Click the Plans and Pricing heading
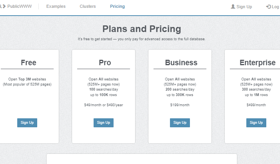 click(x=142, y=29)
